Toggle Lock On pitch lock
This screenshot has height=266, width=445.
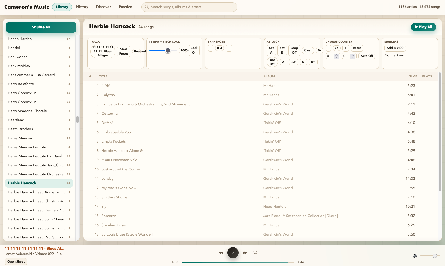[x=194, y=50]
